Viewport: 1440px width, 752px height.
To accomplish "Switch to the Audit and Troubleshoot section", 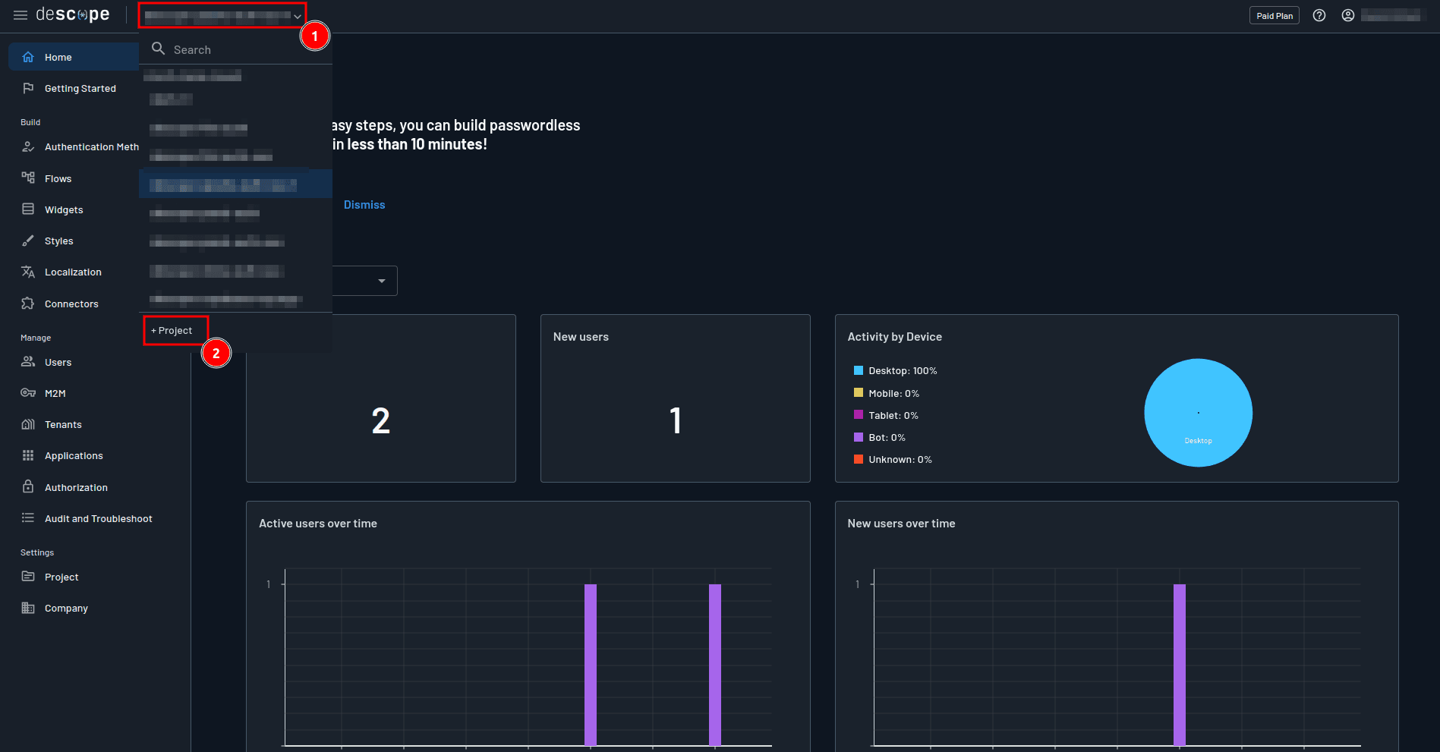I will click(98, 518).
